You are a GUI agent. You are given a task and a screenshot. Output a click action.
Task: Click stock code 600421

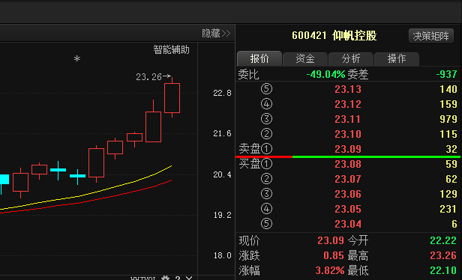click(x=309, y=36)
